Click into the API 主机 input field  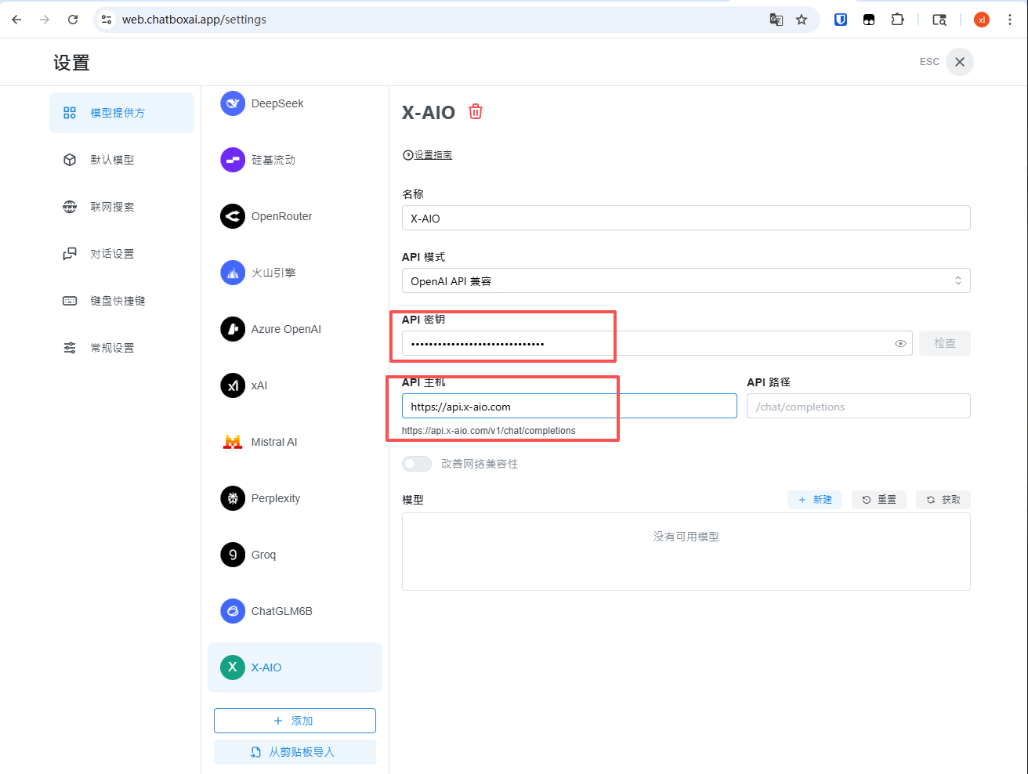point(570,406)
